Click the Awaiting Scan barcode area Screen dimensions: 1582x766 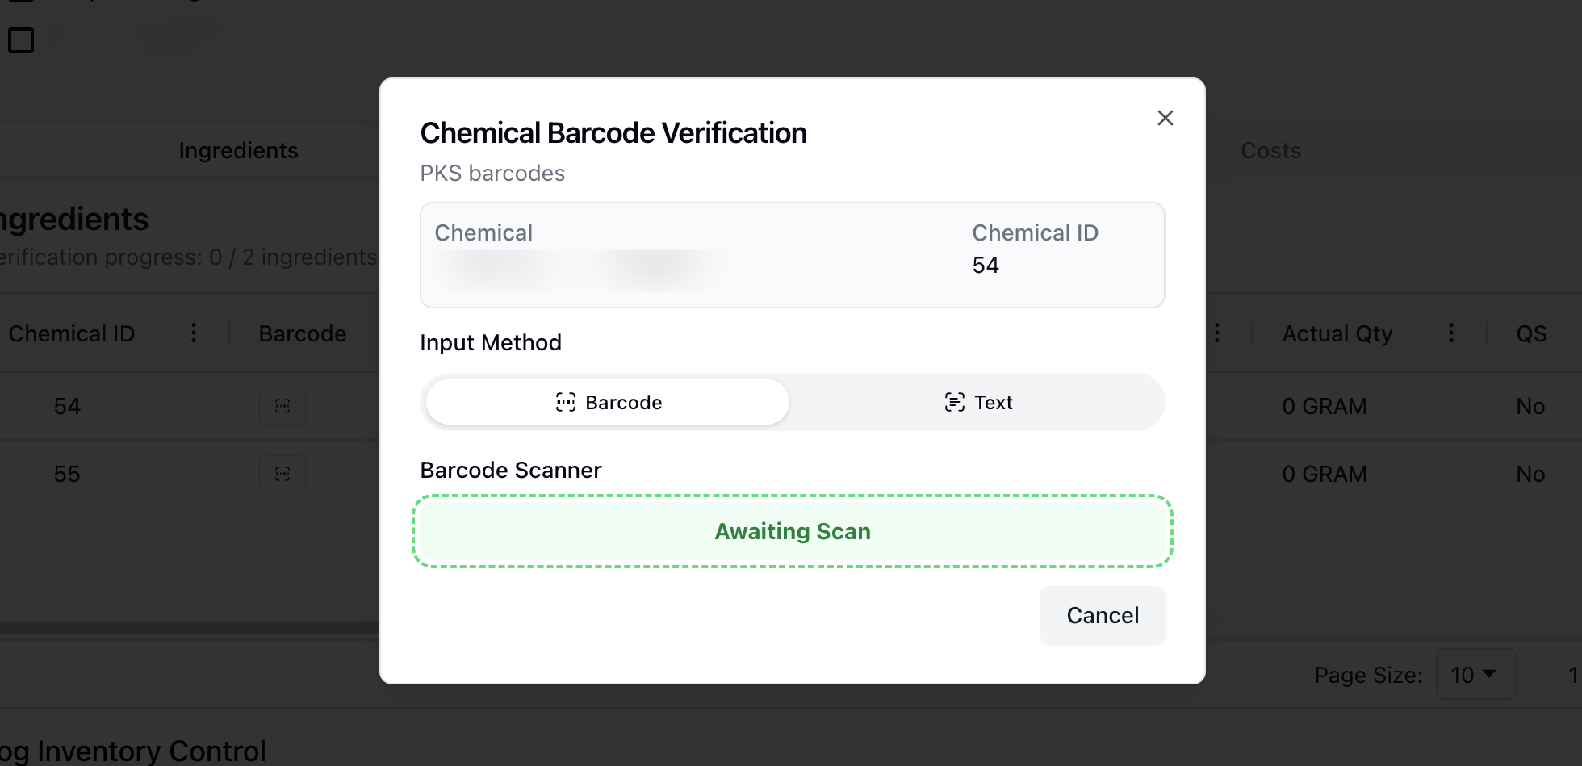click(x=792, y=531)
